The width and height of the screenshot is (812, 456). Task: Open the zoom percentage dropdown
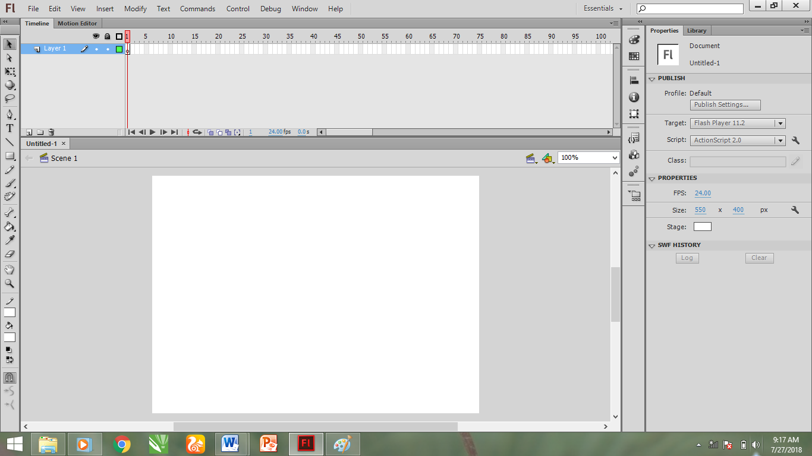[x=615, y=157]
